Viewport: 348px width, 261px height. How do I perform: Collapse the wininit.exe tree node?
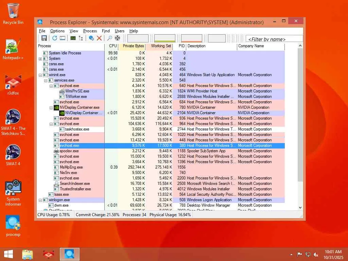click(x=40, y=75)
